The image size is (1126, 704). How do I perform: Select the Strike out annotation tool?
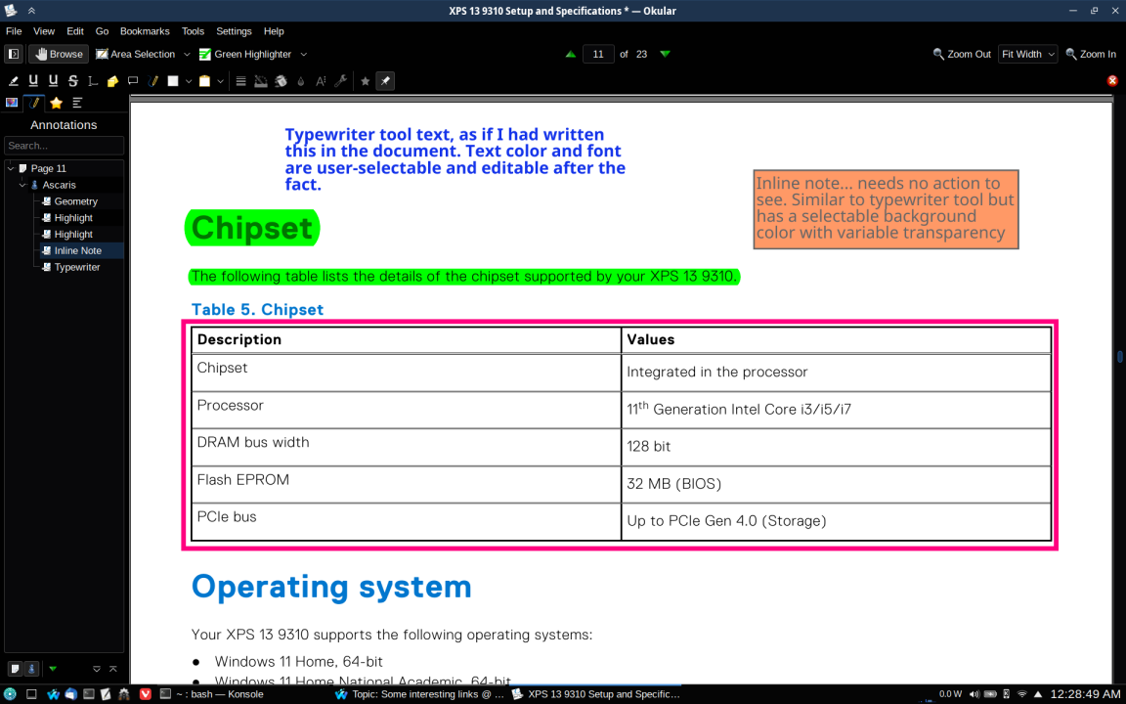pyautogui.click(x=72, y=81)
